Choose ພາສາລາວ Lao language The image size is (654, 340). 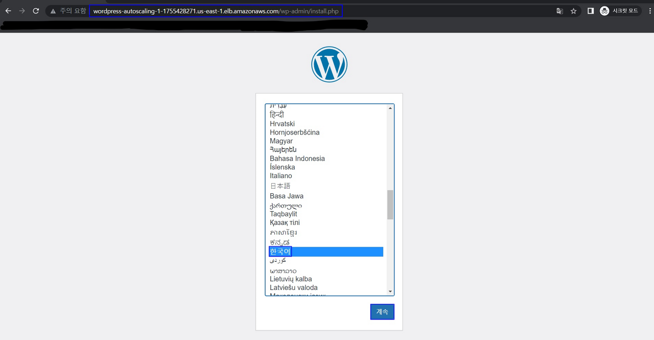point(283,270)
